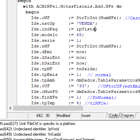The image size is (140, 140).
Task: Select the error message Undeclared identifier 'ipVista'
Action: 30,129
